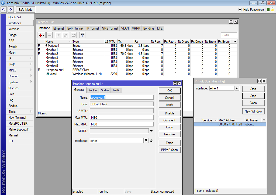Toggle Safe Mode

point(26,10)
